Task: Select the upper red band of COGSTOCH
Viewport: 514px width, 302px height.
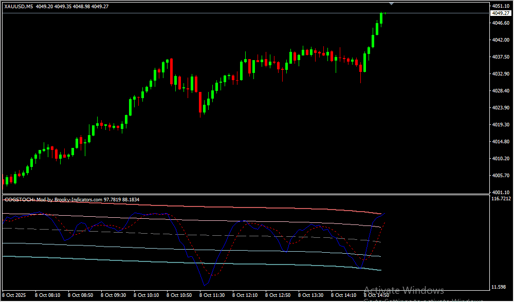Action: tap(257, 207)
